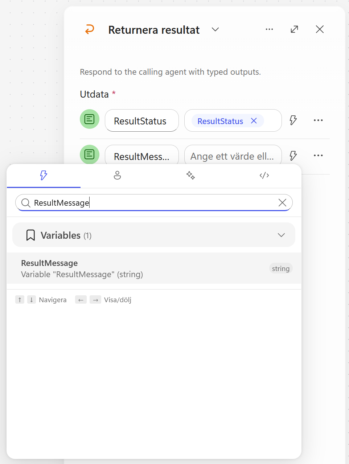Click the orange return-result node icon

pos(90,29)
